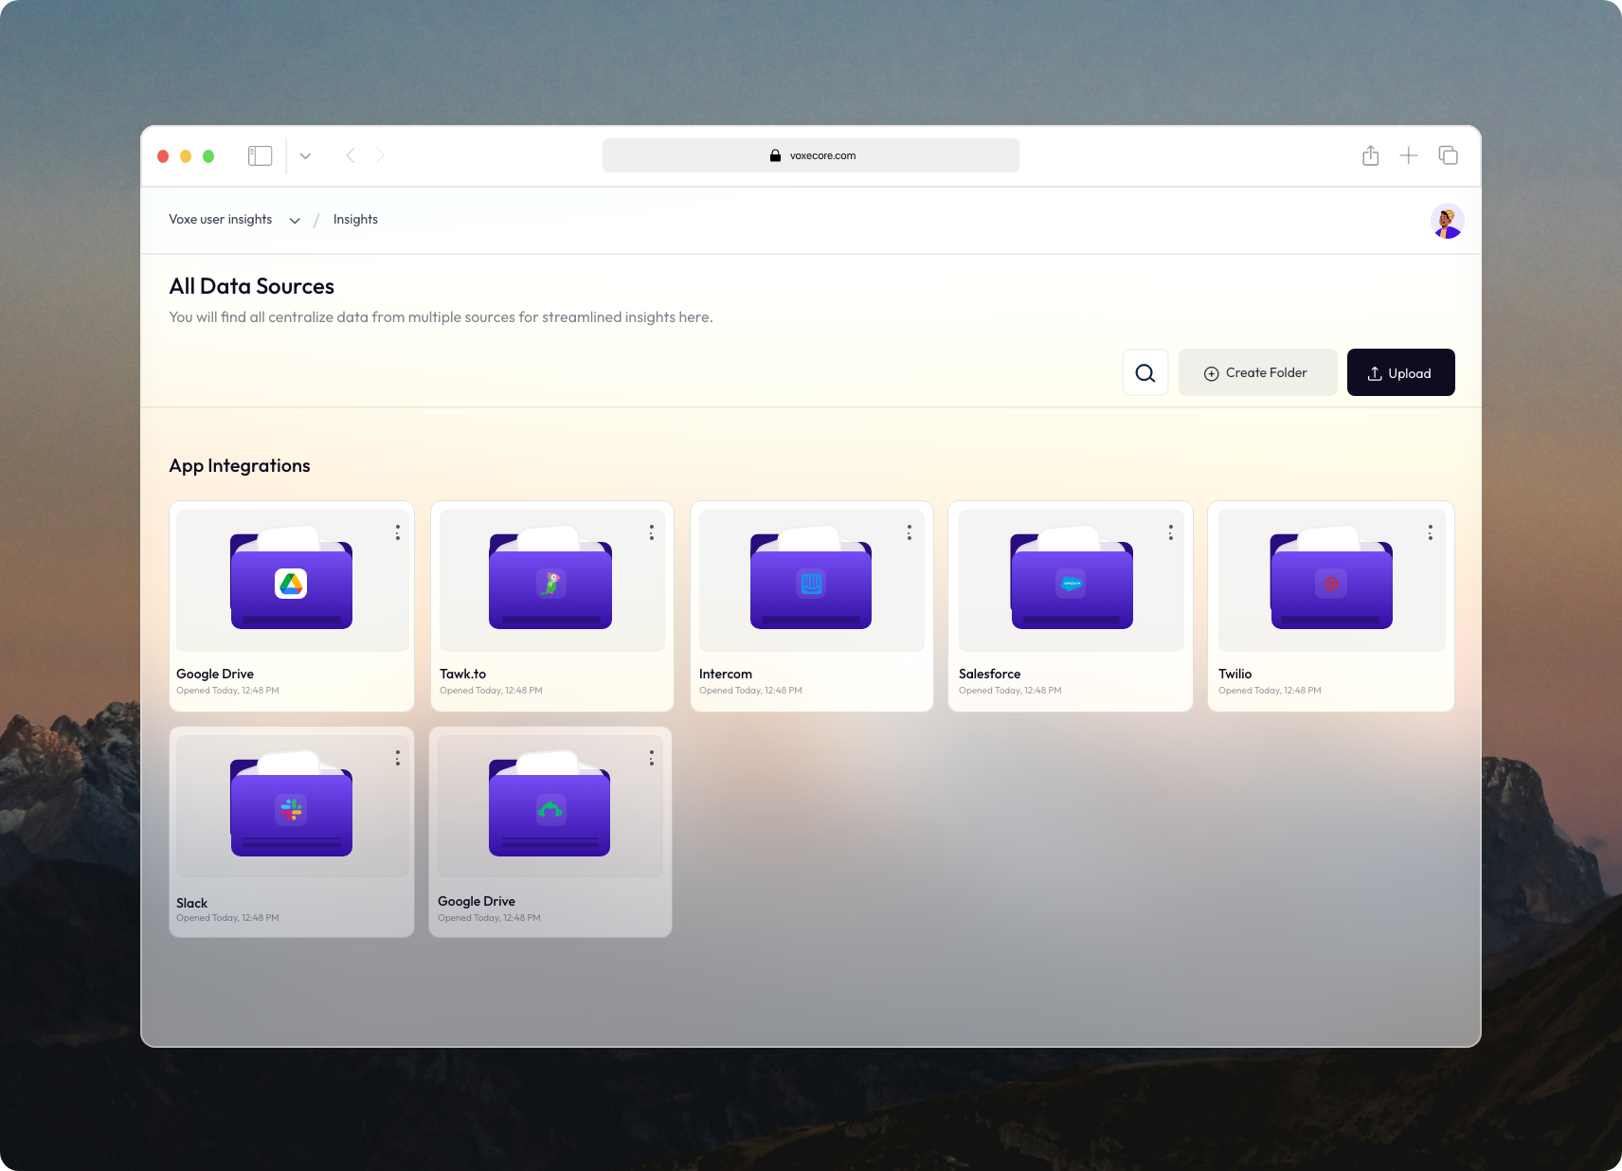Open the Tawk.to folder
The image size is (1622, 1171).
[550, 582]
